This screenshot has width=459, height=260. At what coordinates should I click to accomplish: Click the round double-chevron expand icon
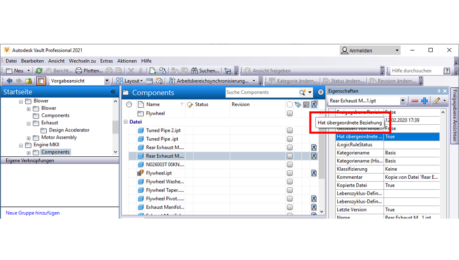[320, 92]
